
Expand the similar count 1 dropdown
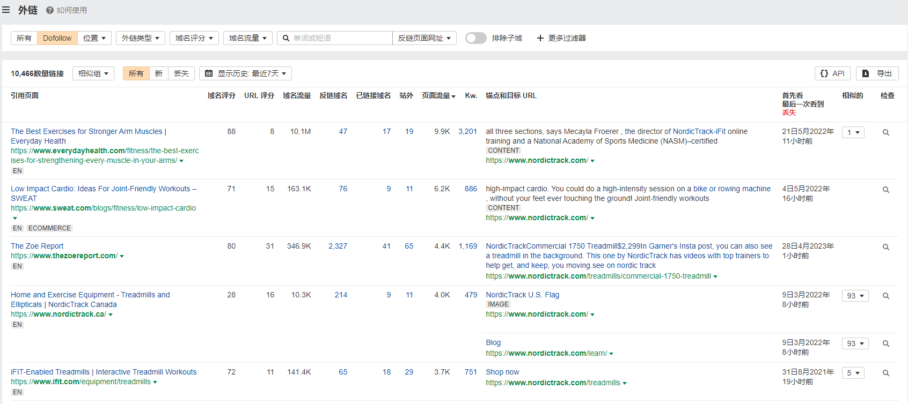853,132
